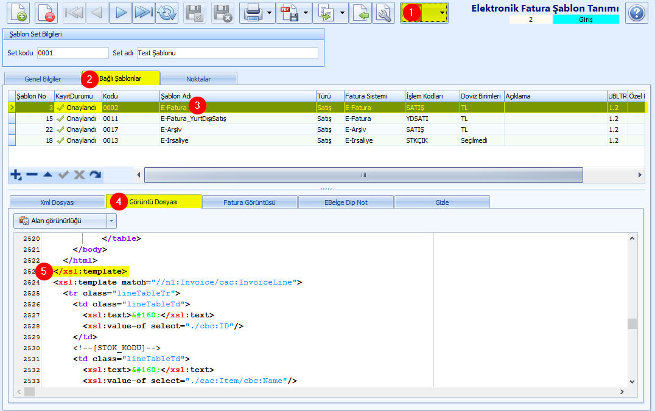Sort by the Şablon No column header
This screenshot has width=655, height=411.
(35, 96)
